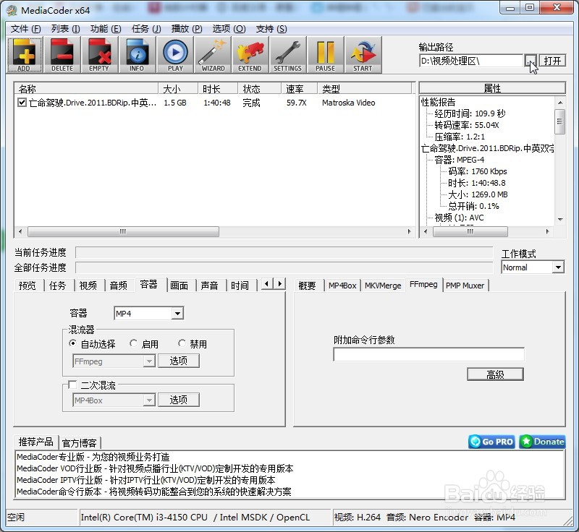Open the 播放 (P) menu
This screenshot has height=532, width=579.
[x=187, y=29]
